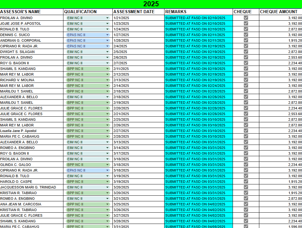Select the assessment date 1/27/2025
302x228 pixels.
[138, 35]
